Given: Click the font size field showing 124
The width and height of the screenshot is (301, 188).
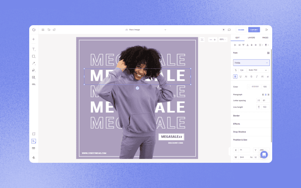Looking at the screenshot, I should pyautogui.click(x=243, y=70).
